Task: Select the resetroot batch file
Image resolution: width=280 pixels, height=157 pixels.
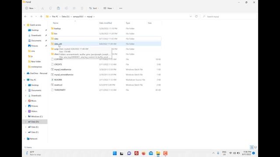Action: 106,85
